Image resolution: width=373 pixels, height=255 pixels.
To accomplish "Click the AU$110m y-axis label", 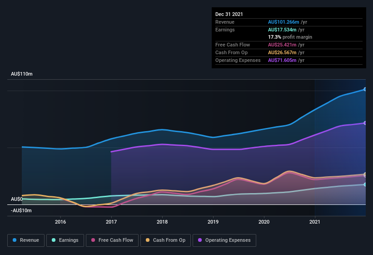I will click(22, 74).
